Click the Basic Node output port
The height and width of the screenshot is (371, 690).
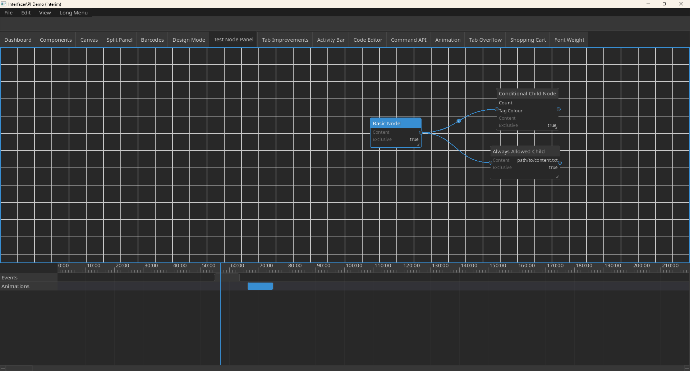pyautogui.click(x=421, y=133)
